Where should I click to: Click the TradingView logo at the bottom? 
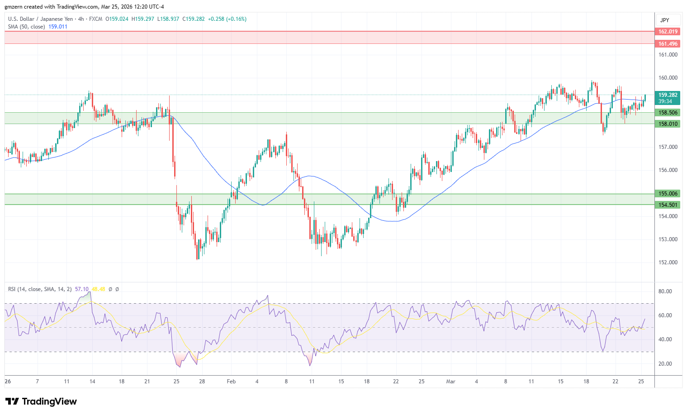pyautogui.click(x=41, y=401)
